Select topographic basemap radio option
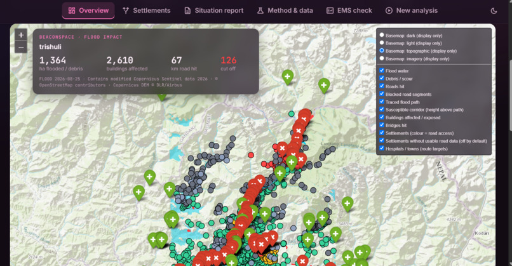512x266 pixels. 381,51
